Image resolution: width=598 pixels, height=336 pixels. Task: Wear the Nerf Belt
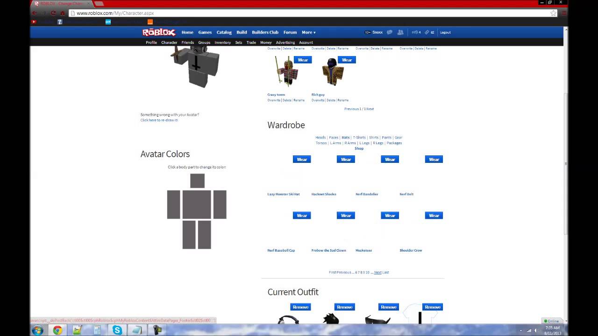tap(434, 159)
